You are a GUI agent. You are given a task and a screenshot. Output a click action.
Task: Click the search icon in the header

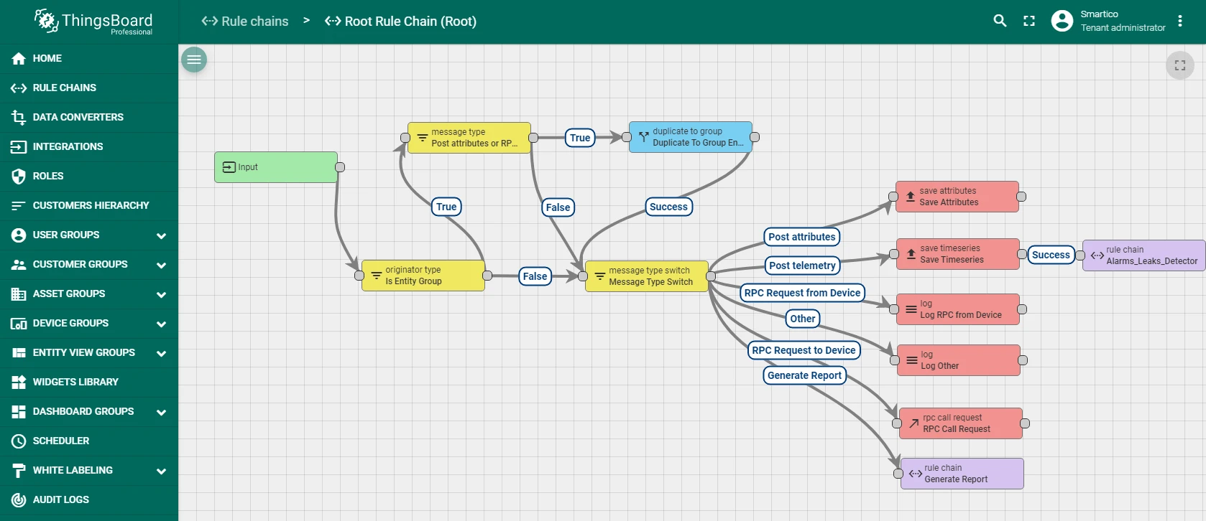(x=1000, y=21)
